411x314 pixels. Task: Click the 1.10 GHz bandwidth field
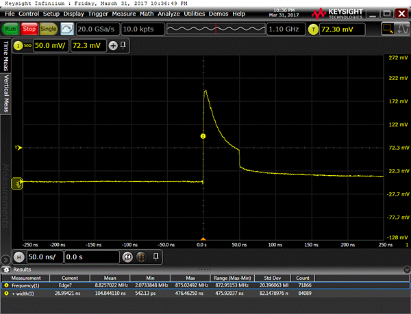[x=286, y=29]
